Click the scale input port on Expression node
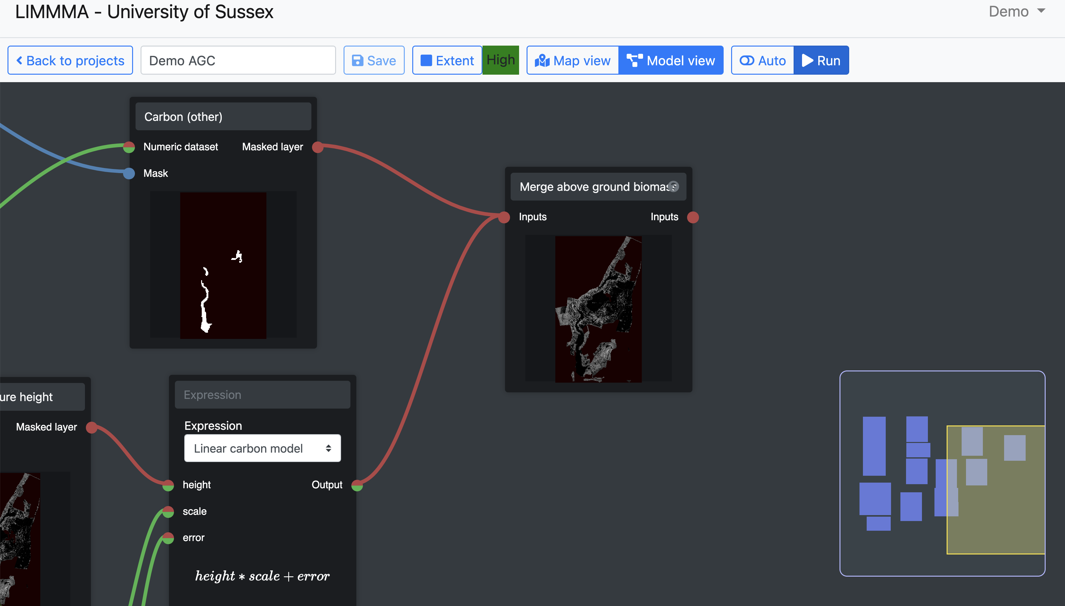 coord(168,512)
